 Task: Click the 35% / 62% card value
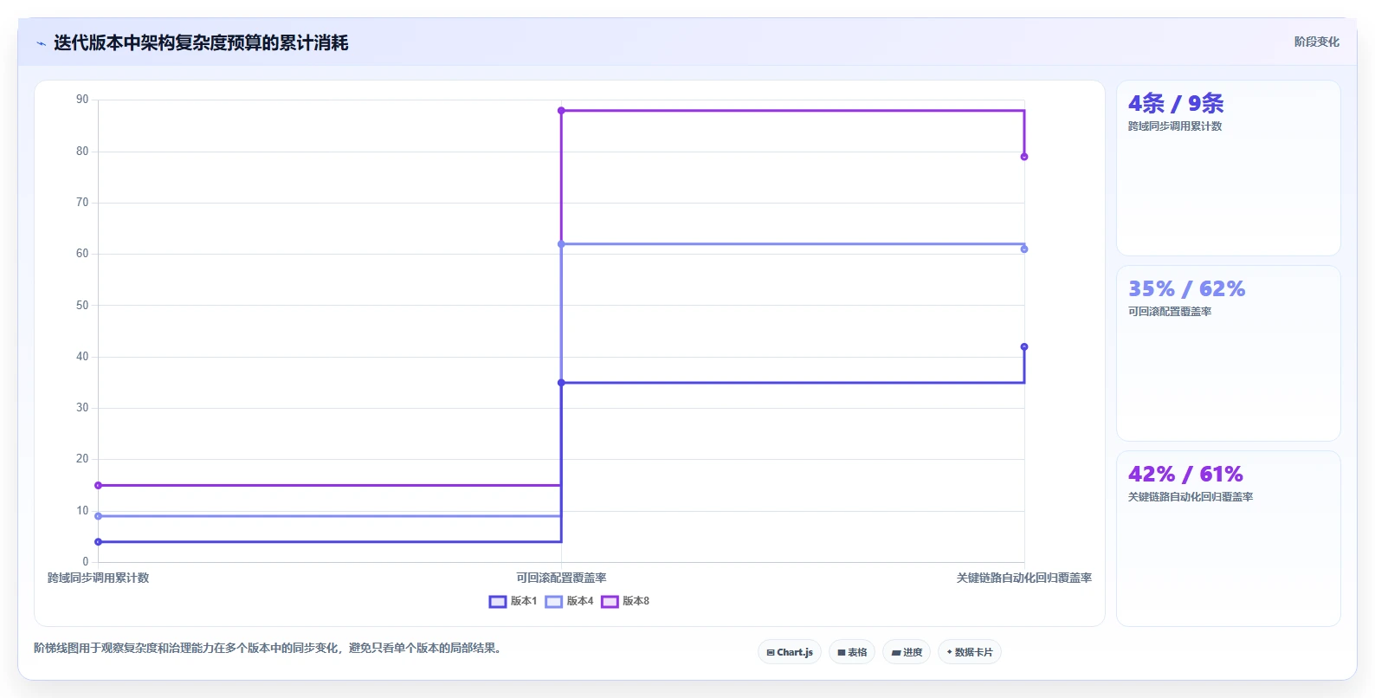click(x=1186, y=288)
